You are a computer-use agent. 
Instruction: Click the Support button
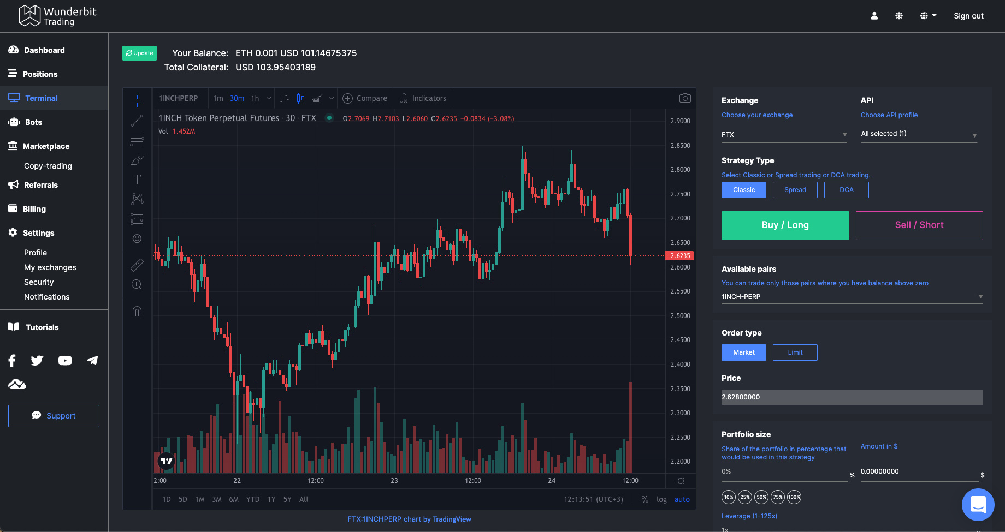point(54,416)
